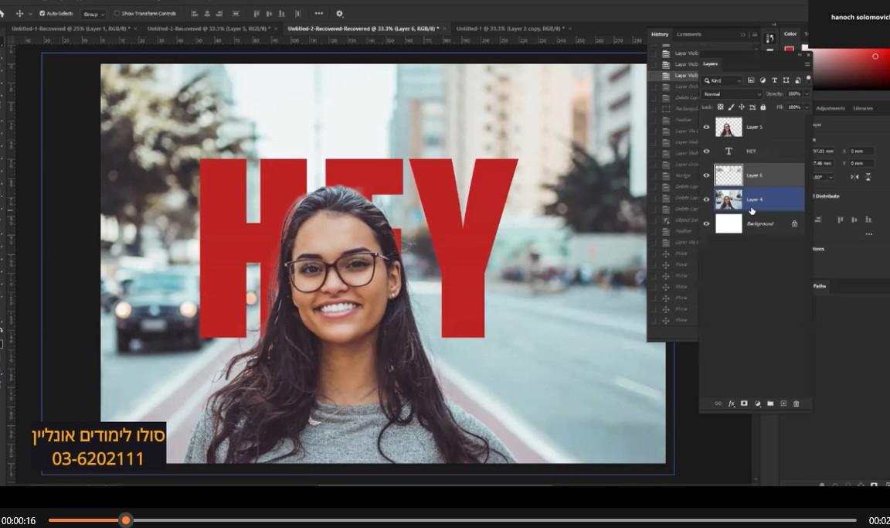Filter layers by type layers (T icon)
This screenshot has width=890, height=528.
point(775,80)
